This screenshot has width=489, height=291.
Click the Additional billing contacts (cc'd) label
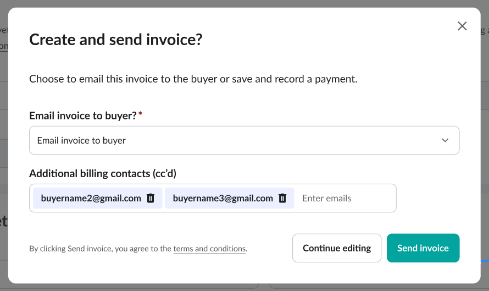106,173
